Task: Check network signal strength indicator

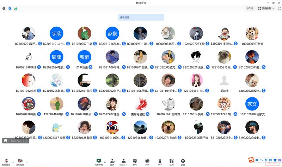Action: click(x=16, y=8)
